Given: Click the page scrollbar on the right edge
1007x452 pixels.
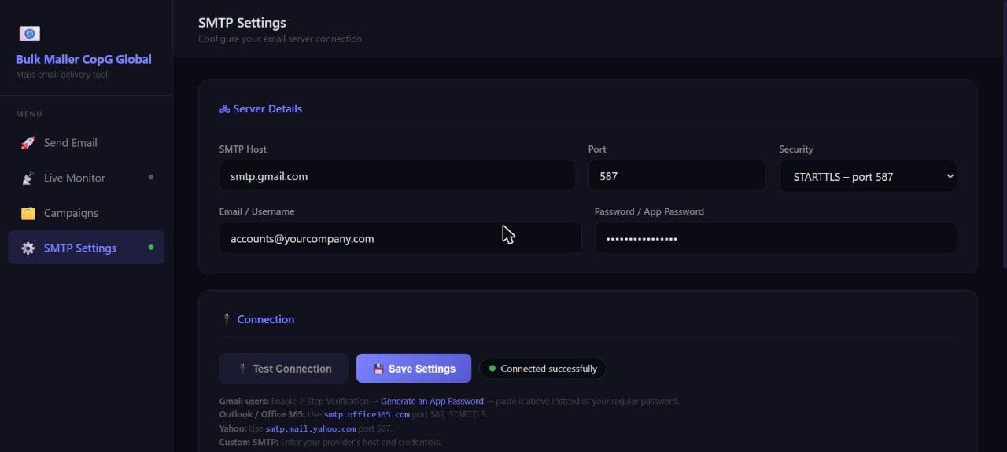Looking at the screenshot, I should tap(1003, 134).
